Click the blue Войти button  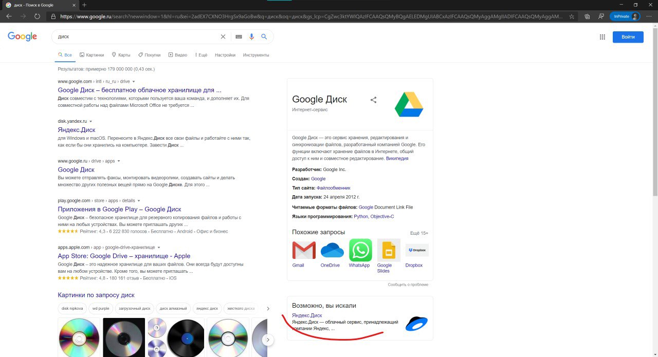click(x=628, y=37)
